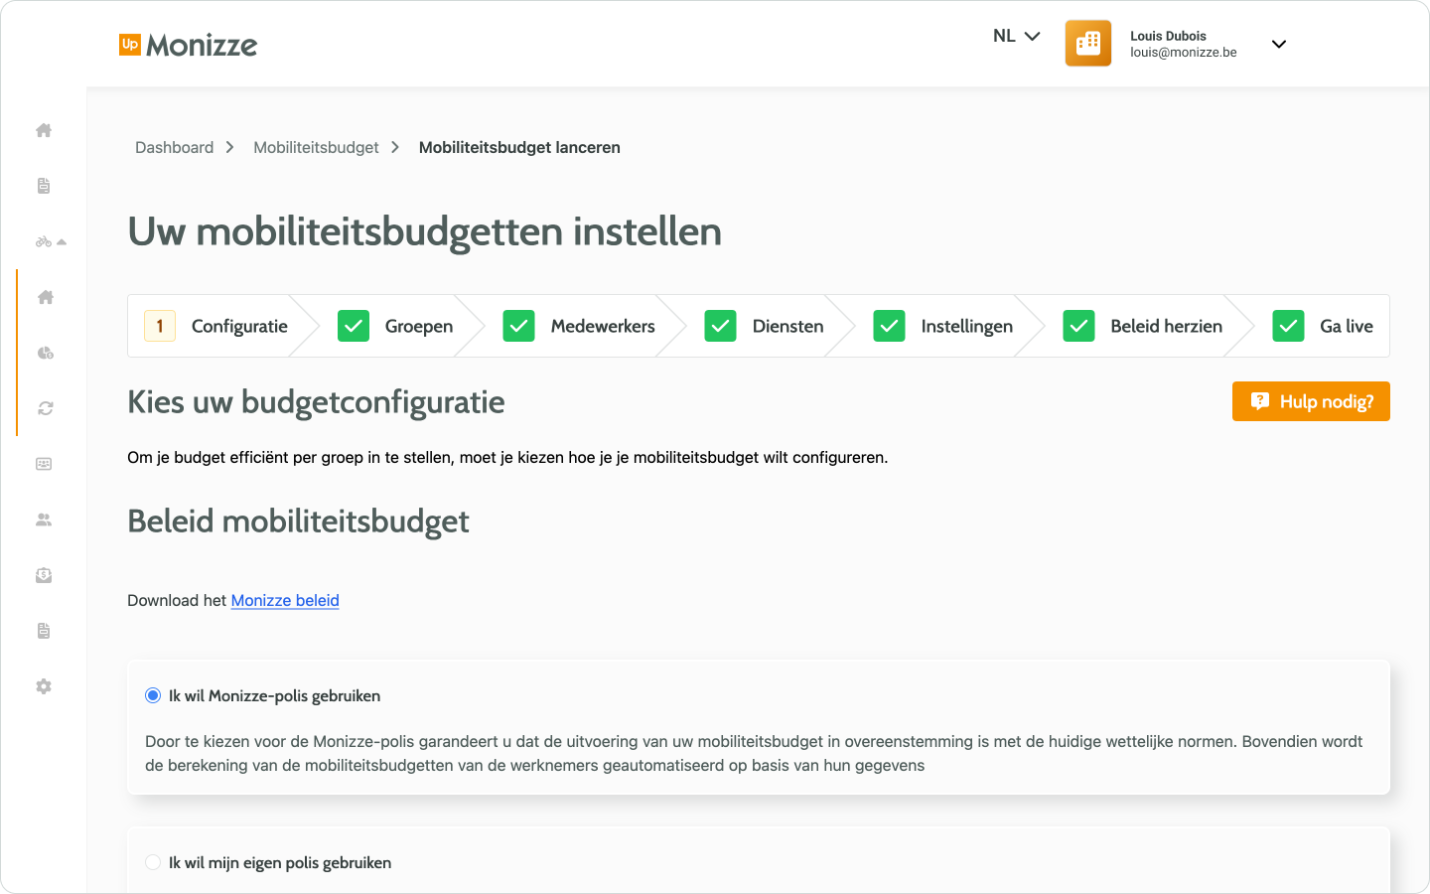Click the refresh arrows icon in sidebar
1430x894 pixels.
point(45,408)
